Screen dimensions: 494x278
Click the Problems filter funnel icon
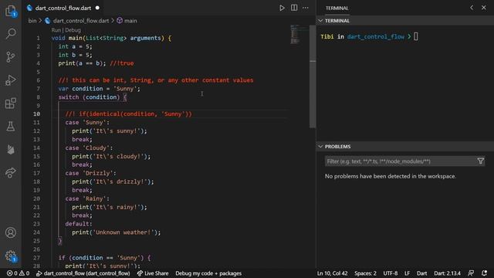(x=480, y=161)
